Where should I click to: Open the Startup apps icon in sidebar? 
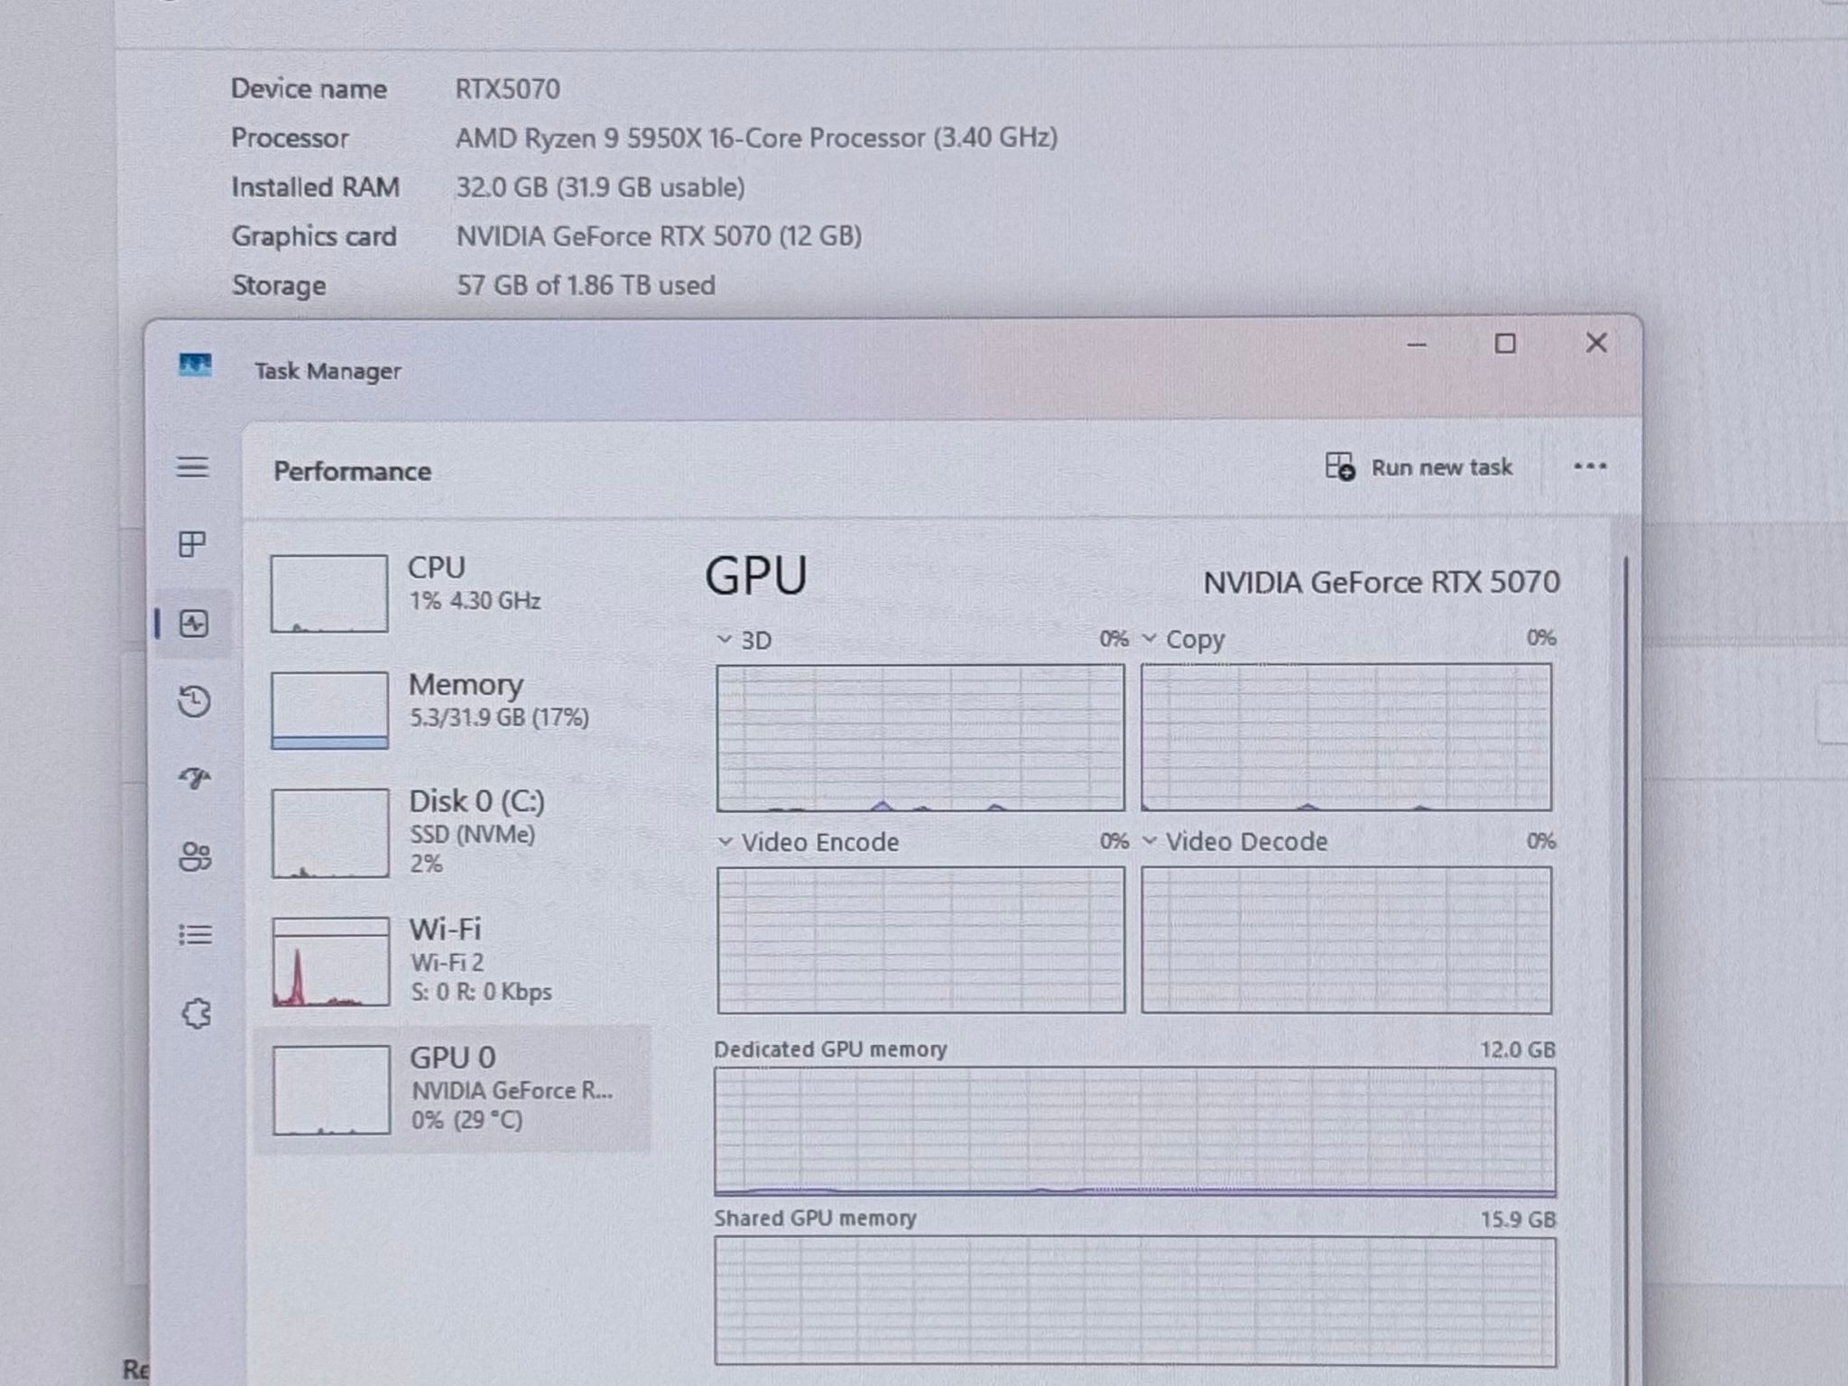click(x=194, y=778)
